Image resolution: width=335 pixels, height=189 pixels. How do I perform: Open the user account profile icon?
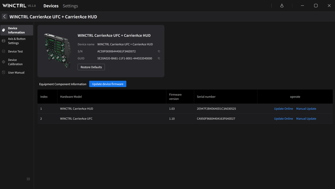(282, 6)
